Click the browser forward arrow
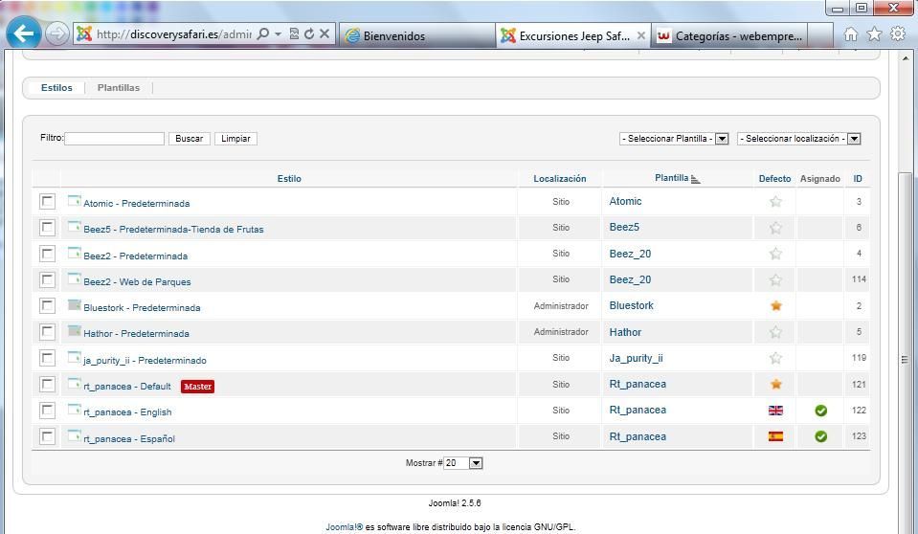This screenshot has height=534, width=918. click(x=56, y=33)
